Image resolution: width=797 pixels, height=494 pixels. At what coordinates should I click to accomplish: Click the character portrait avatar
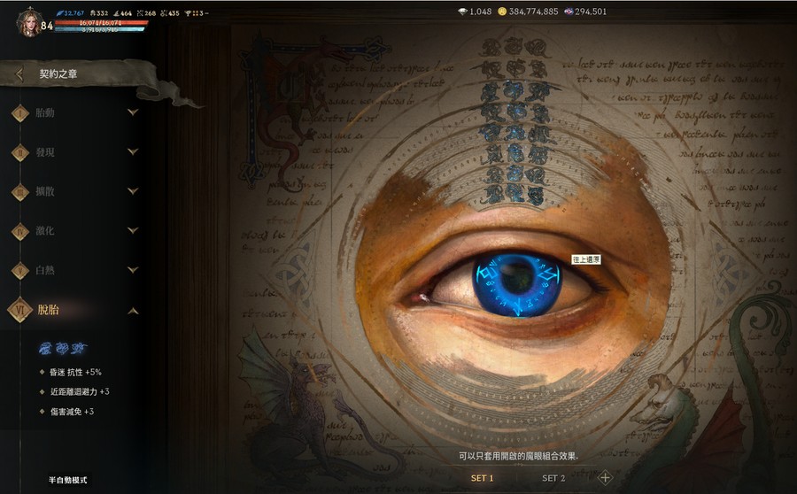(x=28, y=22)
